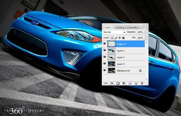Hide Layer 3 visibility eye
This screenshot has width=181, height=116.
click(105, 44)
